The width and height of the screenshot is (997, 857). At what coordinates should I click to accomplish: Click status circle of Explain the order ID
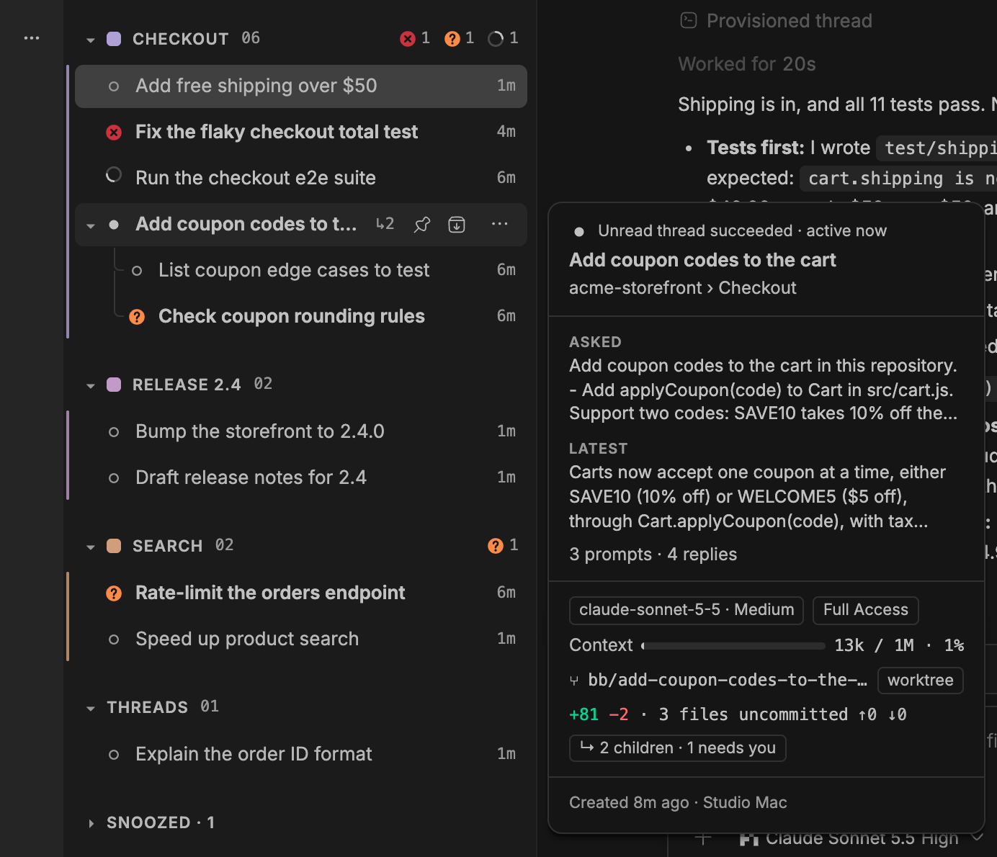(x=114, y=755)
